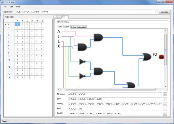The height and width of the screenshot is (124, 174).
Task: Click the L column header in truth table
Action: click(27, 21)
